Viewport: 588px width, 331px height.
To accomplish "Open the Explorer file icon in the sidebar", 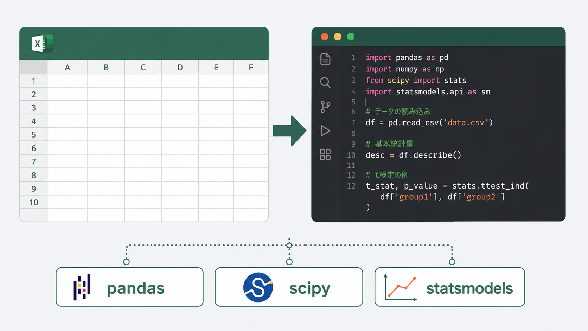I will click(325, 59).
